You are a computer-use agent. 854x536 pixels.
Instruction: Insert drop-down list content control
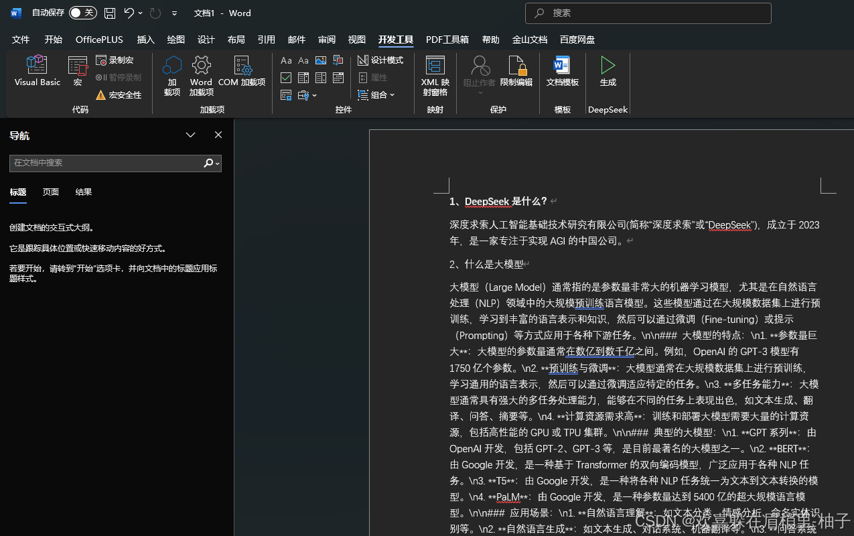click(321, 78)
